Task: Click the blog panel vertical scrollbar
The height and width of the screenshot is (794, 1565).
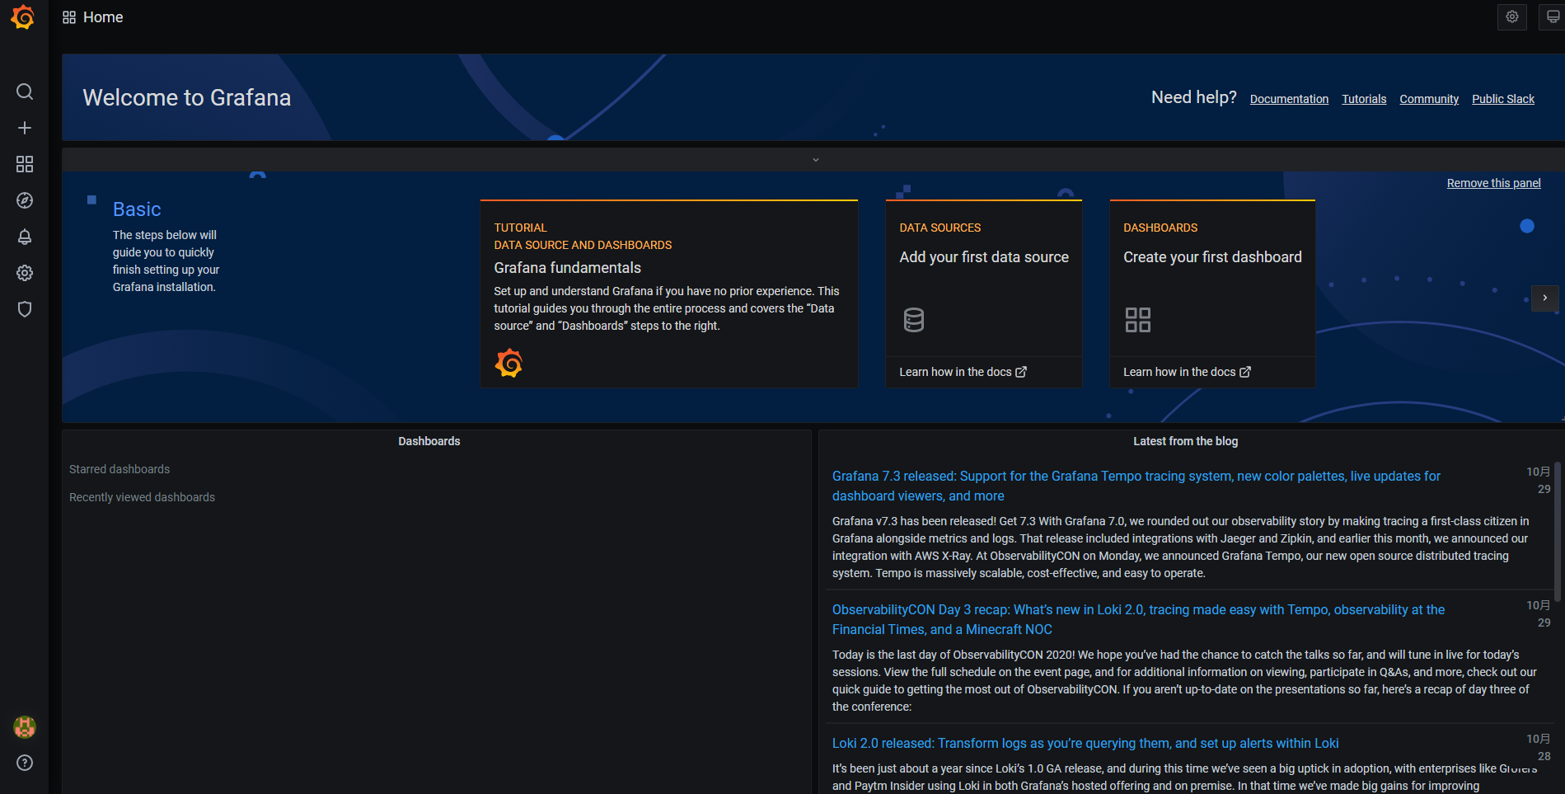Action: click(x=1558, y=532)
